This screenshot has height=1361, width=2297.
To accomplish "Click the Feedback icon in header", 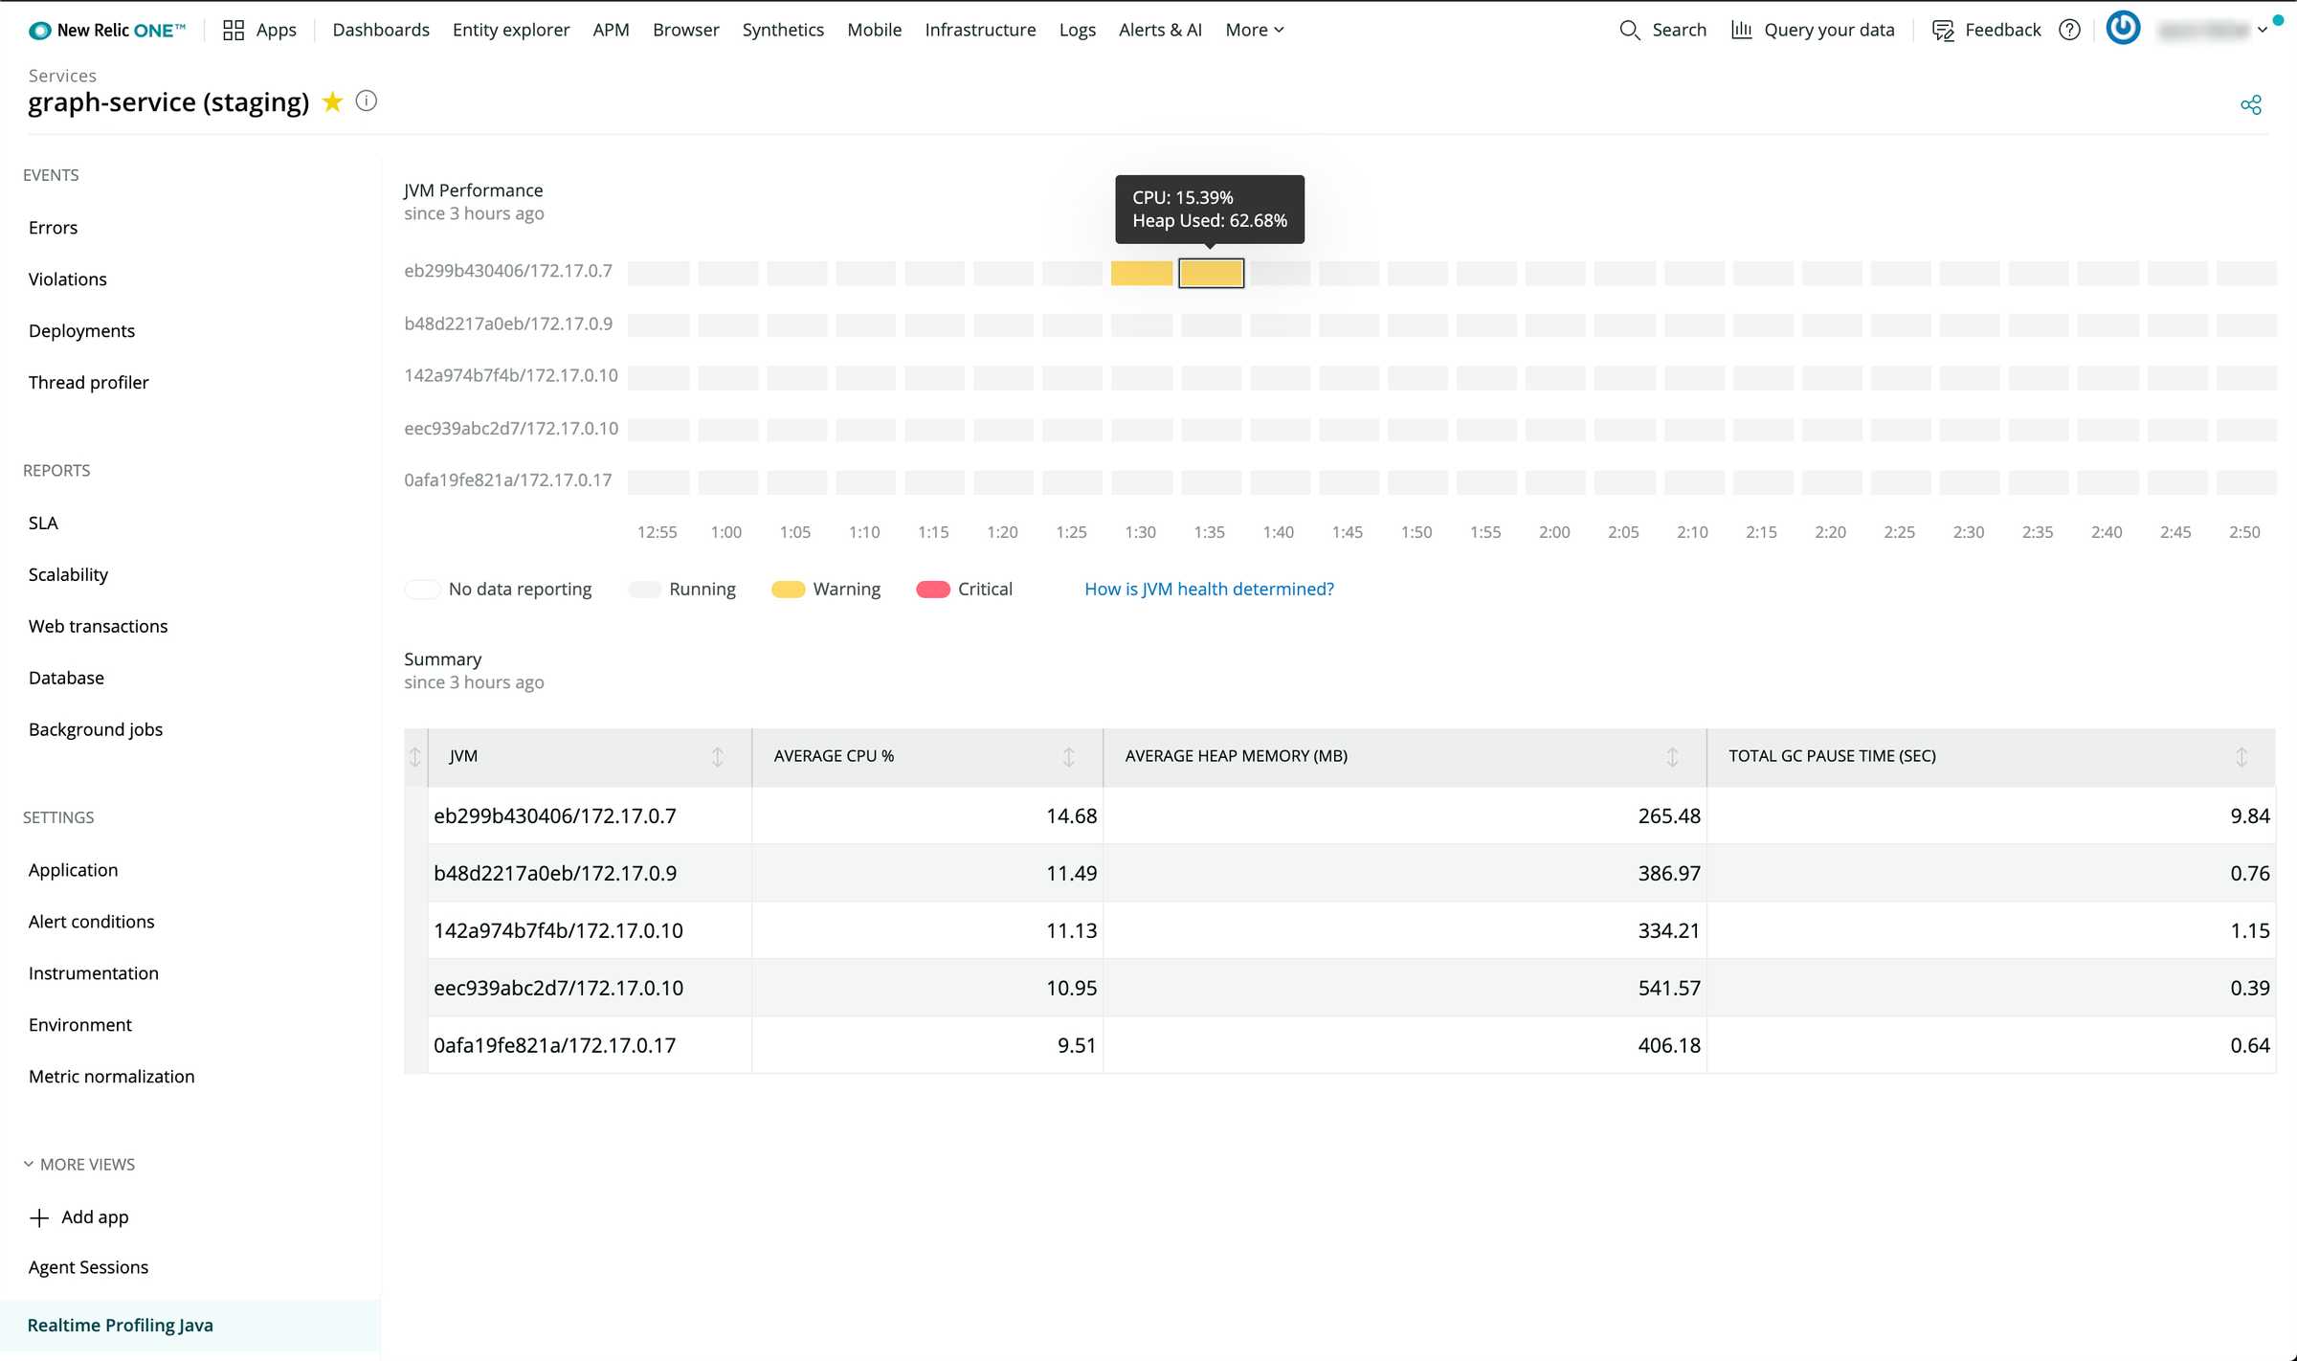I will [x=1942, y=30].
